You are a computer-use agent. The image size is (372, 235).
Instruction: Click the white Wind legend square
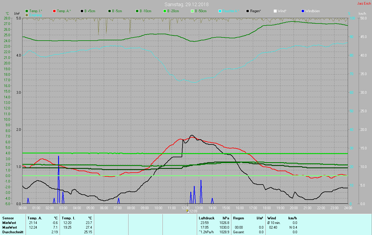[275, 11]
